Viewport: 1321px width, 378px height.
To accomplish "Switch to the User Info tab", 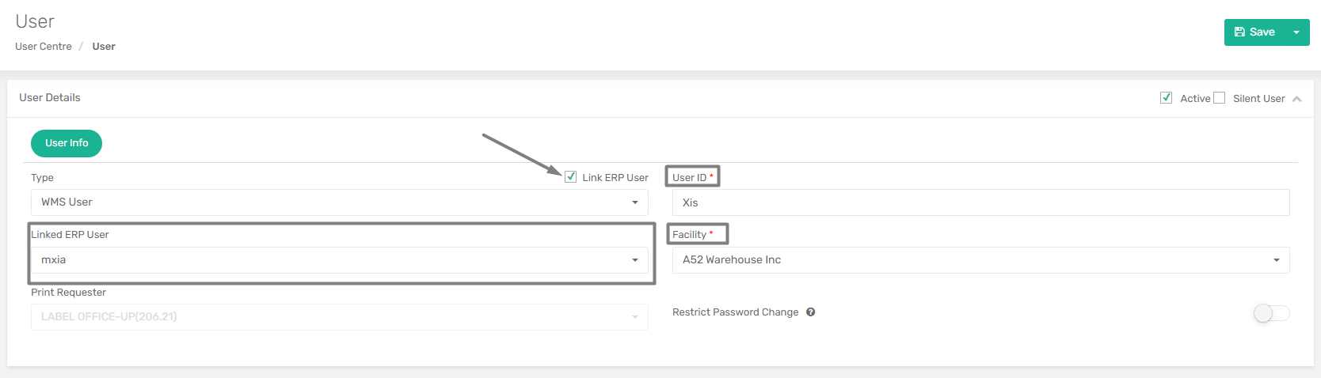I will (67, 143).
